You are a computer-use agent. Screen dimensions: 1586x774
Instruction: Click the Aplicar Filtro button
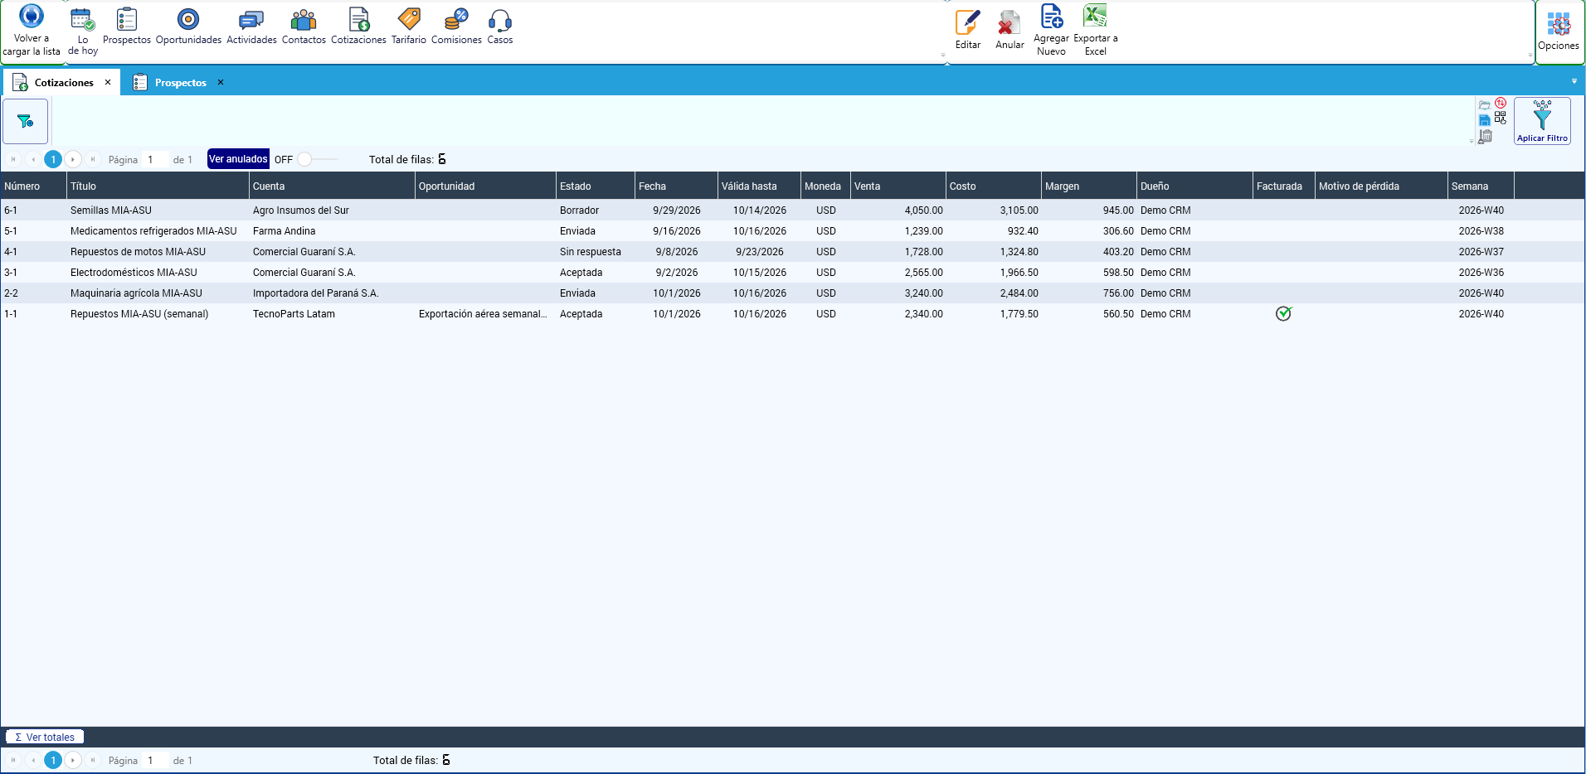1542,121
